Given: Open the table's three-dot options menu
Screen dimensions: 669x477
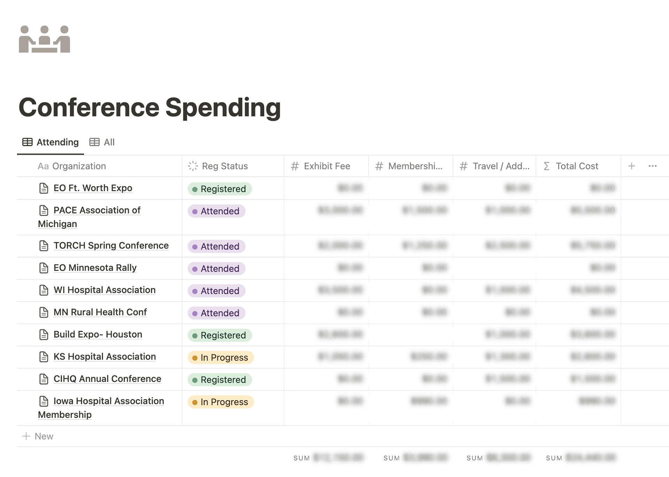Looking at the screenshot, I should click(653, 166).
